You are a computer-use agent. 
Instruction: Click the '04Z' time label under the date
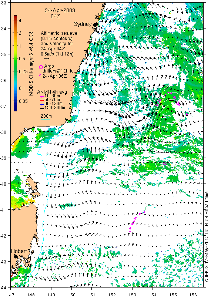(x=55, y=16)
